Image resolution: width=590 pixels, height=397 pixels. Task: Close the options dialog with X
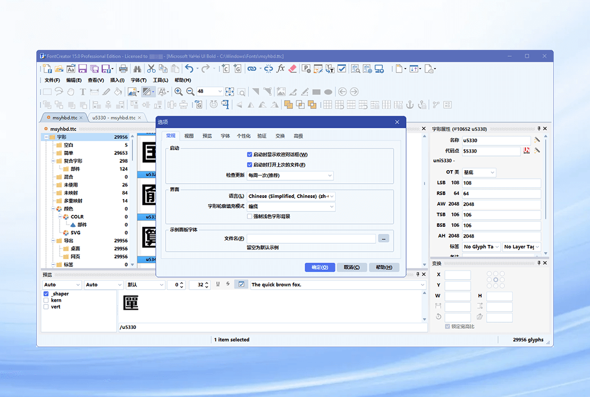(x=397, y=122)
